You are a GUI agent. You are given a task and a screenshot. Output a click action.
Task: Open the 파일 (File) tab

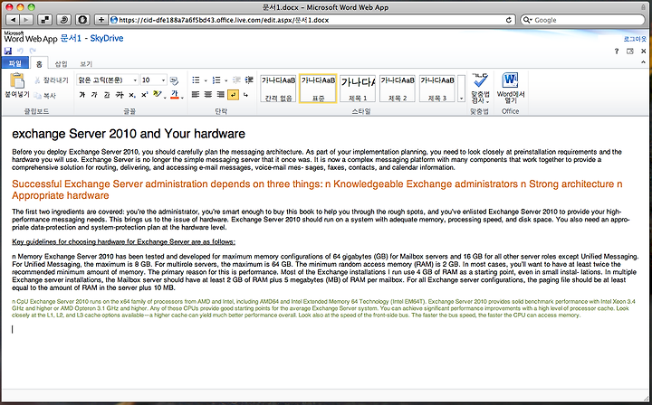tap(15, 63)
